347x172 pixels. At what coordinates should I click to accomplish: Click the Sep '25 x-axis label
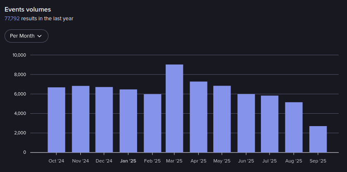tap(318, 161)
